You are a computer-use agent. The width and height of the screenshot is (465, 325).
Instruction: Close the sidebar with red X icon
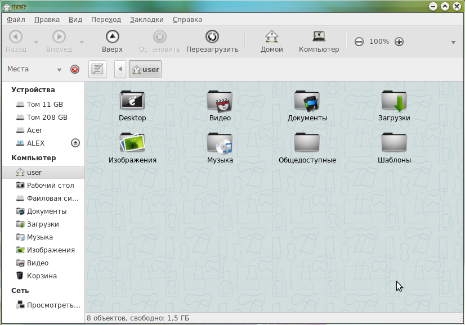pos(75,69)
